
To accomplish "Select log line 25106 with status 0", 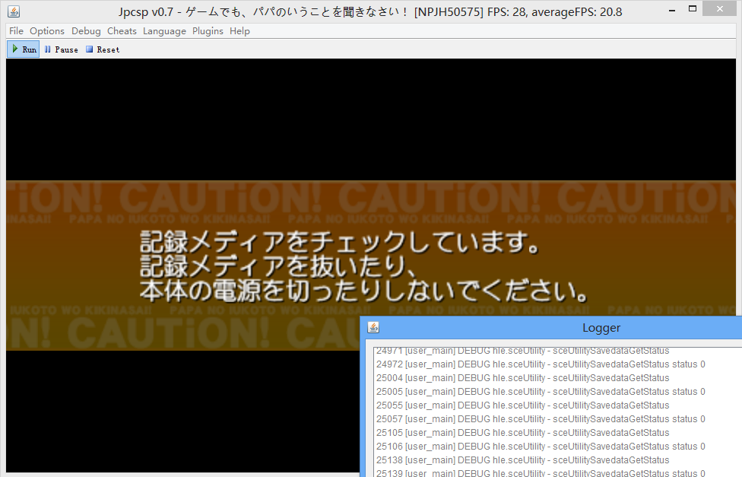I will (541, 447).
